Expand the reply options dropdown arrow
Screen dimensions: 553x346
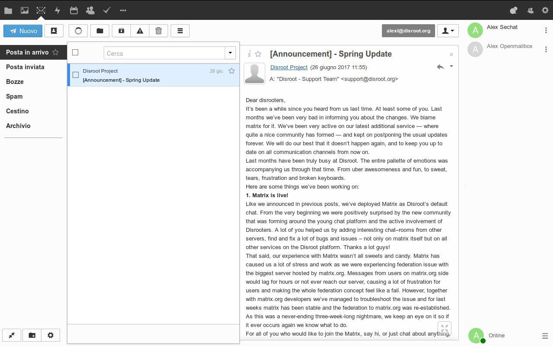pyautogui.click(x=451, y=67)
